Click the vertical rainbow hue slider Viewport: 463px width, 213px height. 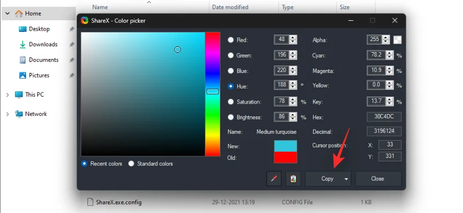(x=212, y=94)
